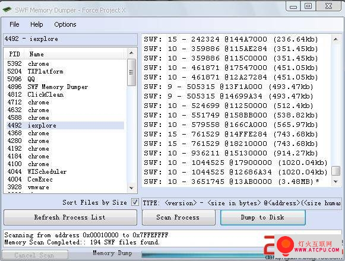Select process 4368 chrome
The width and height of the screenshot is (345, 261).
[65, 133]
